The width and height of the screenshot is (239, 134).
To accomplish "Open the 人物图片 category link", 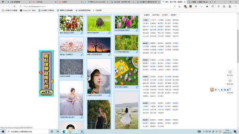I will (x=146, y=20).
